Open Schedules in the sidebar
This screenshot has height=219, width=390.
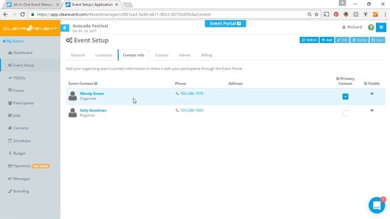tap(19, 141)
